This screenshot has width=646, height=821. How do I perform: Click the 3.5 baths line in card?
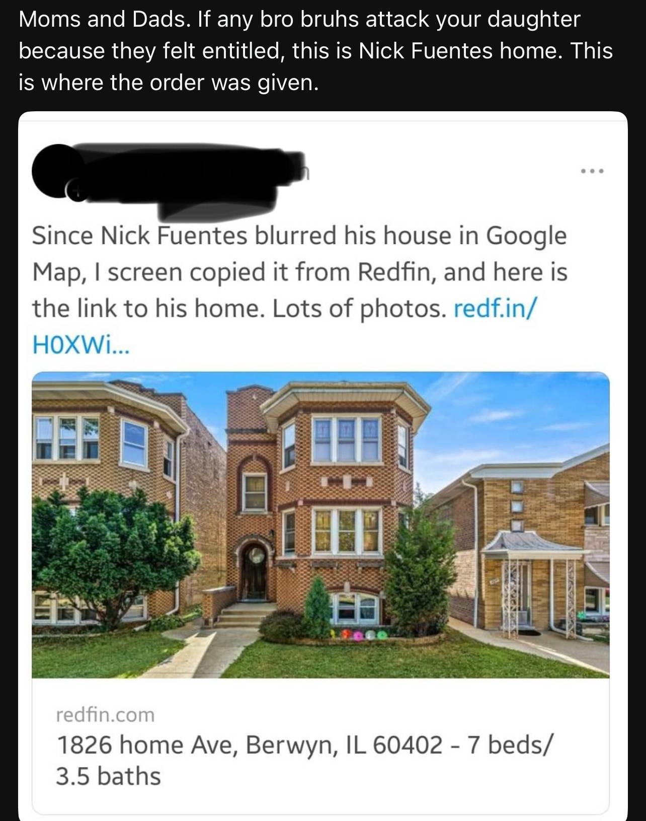tap(108, 776)
